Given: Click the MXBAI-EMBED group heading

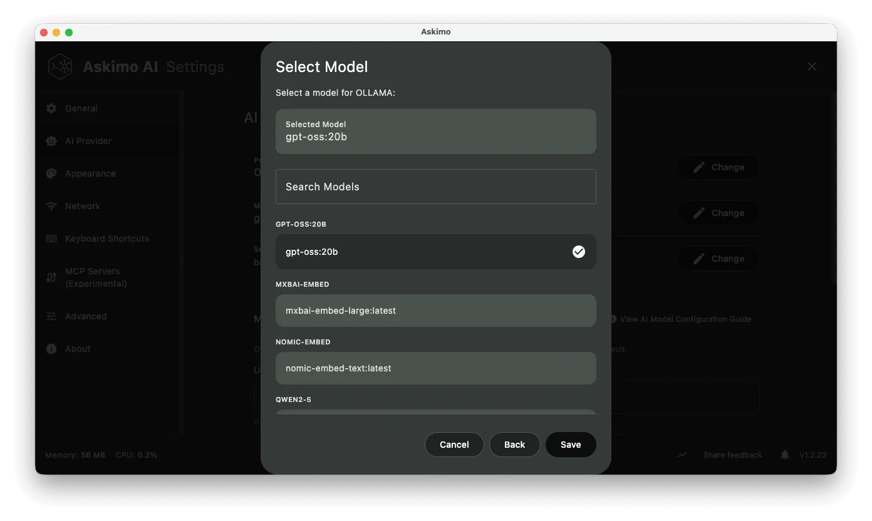Looking at the screenshot, I should click(x=303, y=284).
